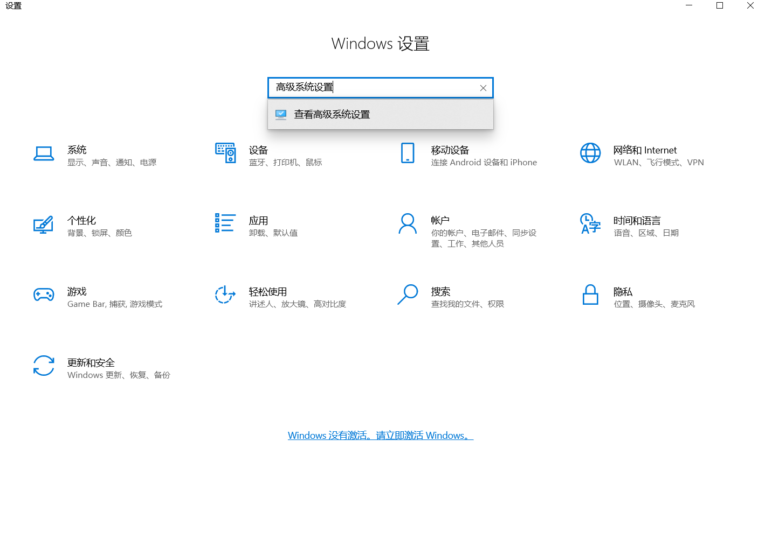Click the Game Bar, 捕获, 游戏模式 text

115,304
